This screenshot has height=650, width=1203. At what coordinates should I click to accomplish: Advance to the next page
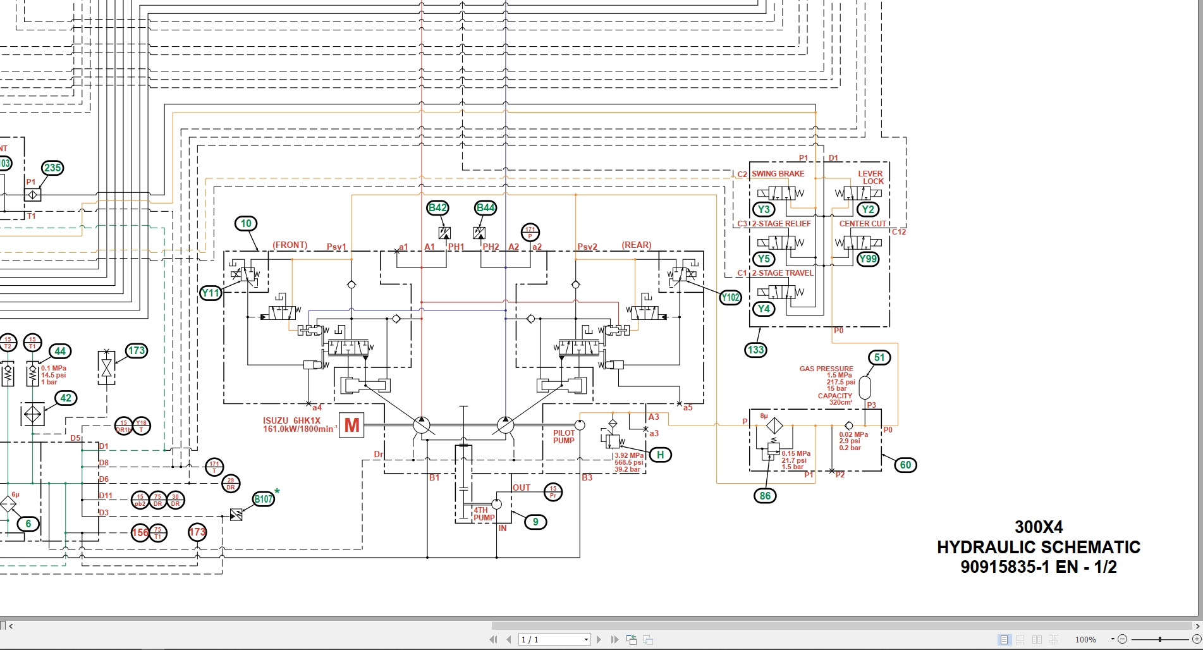(x=599, y=639)
